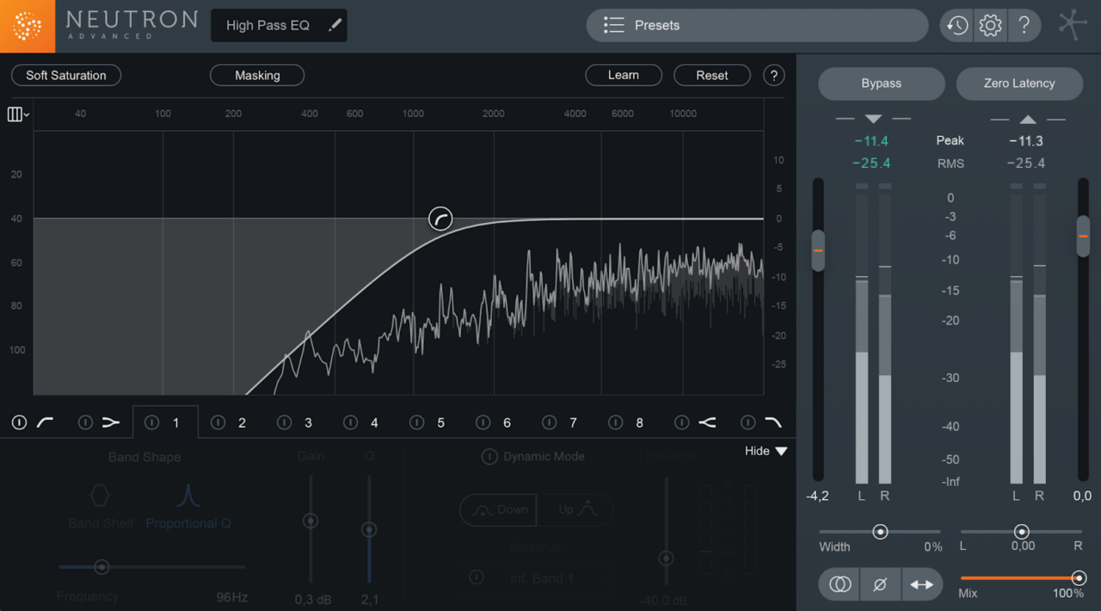Open the settings gear icon

click(x=991, y=26)
